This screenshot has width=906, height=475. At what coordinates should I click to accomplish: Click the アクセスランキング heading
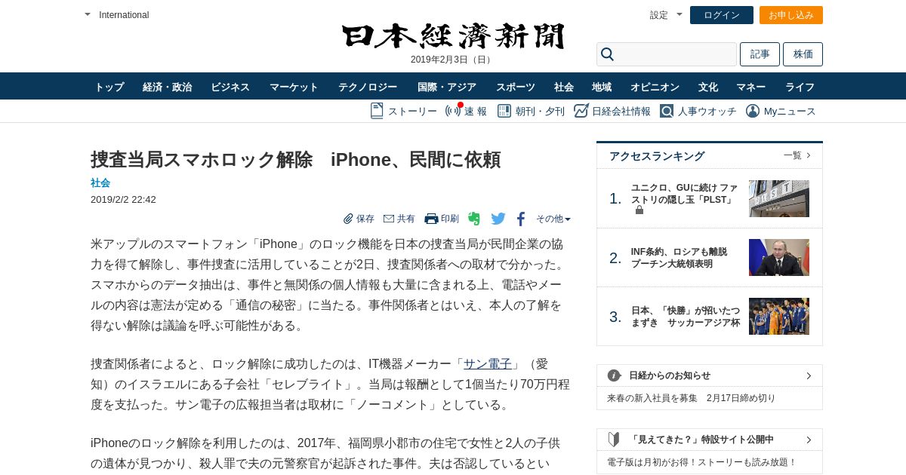(x=657, y=156)
